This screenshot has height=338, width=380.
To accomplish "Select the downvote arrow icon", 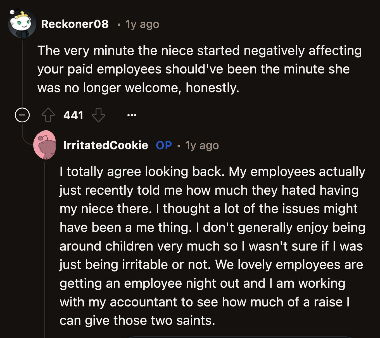I will pos(98,115).
